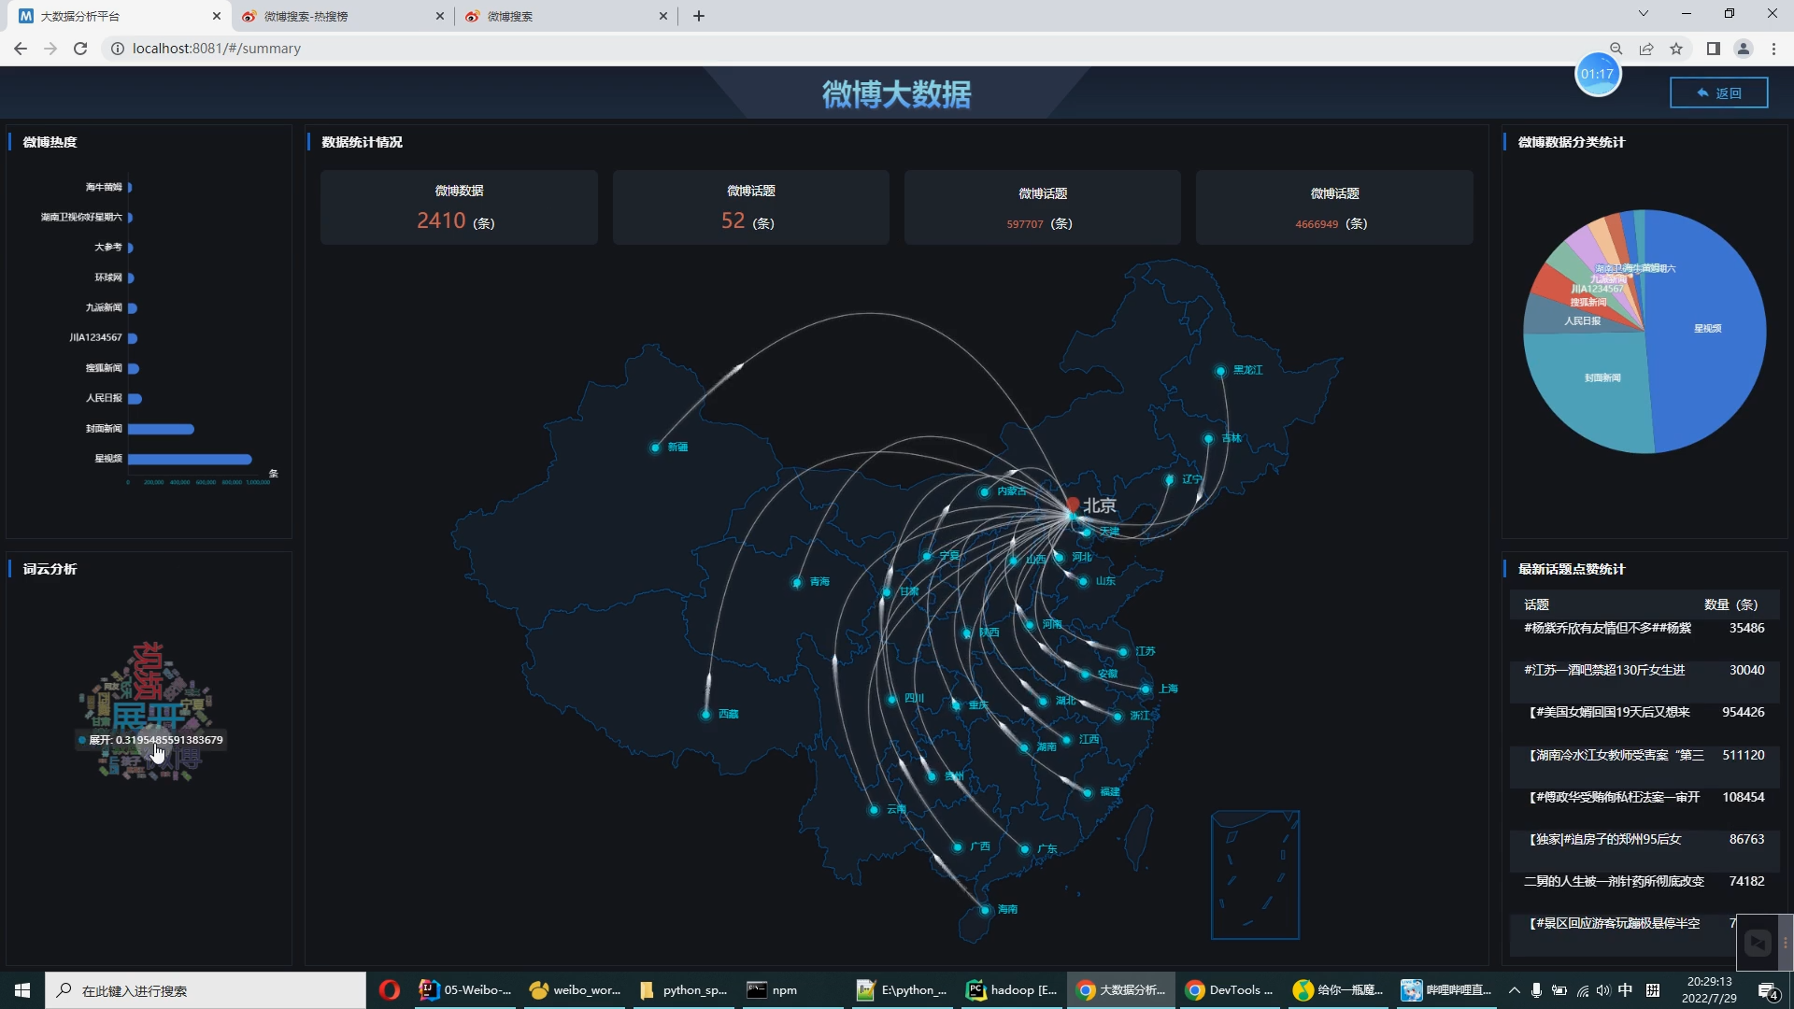This screenshot has height=1009, width=1794.
Task: Reload the page with the refresh icon
Action: coord(80,49)
